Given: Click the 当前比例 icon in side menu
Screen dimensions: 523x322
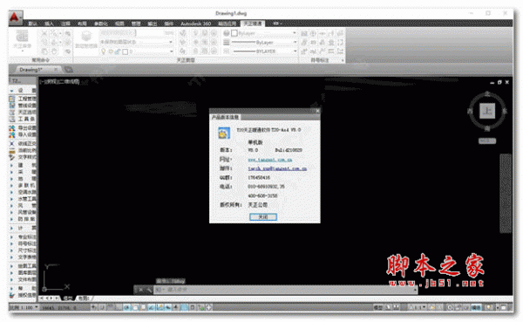Looking at the screenshot, I should point(12,150).
